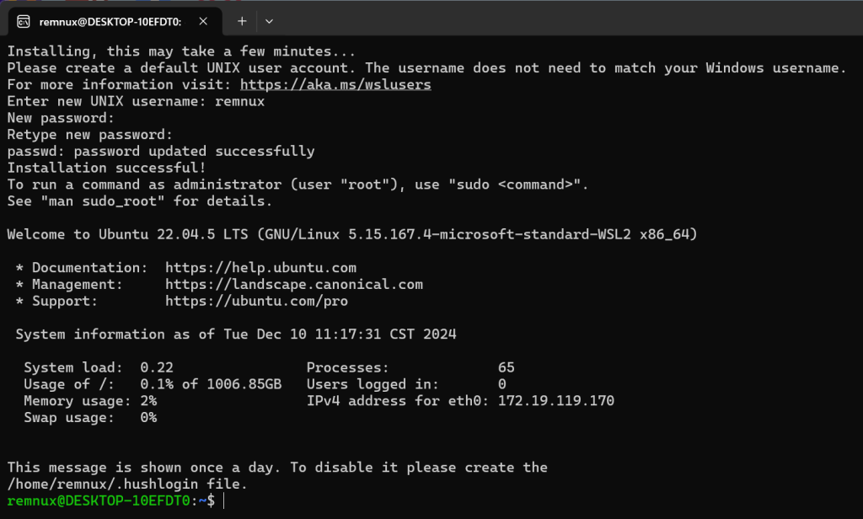Select the remnux@DESKTOP-10EFDT0 tab title
863x519 pixels.
[110, 22]
